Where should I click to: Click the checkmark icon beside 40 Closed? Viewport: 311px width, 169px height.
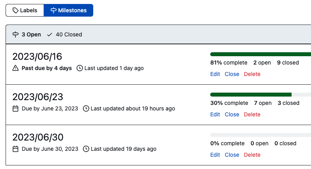point(49,35)
